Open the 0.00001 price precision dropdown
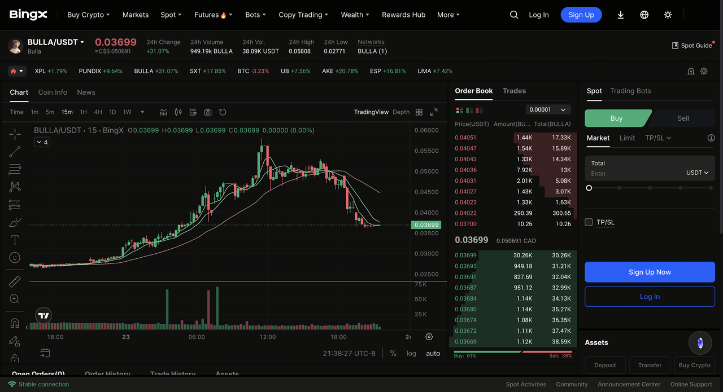This screenshot has height=392, width=723. [548, 109]
